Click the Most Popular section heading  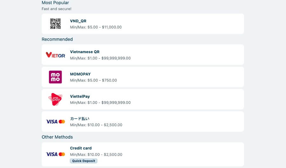[55, 3]
